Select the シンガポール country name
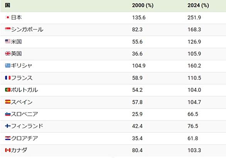The height and width of the screenshot is (158, 226). (27, 30)
